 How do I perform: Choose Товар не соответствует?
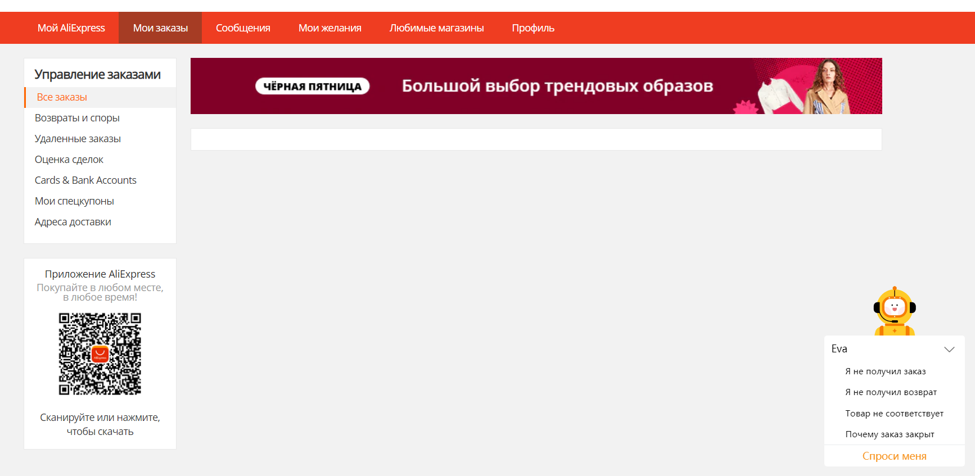(x=895, y=414)
